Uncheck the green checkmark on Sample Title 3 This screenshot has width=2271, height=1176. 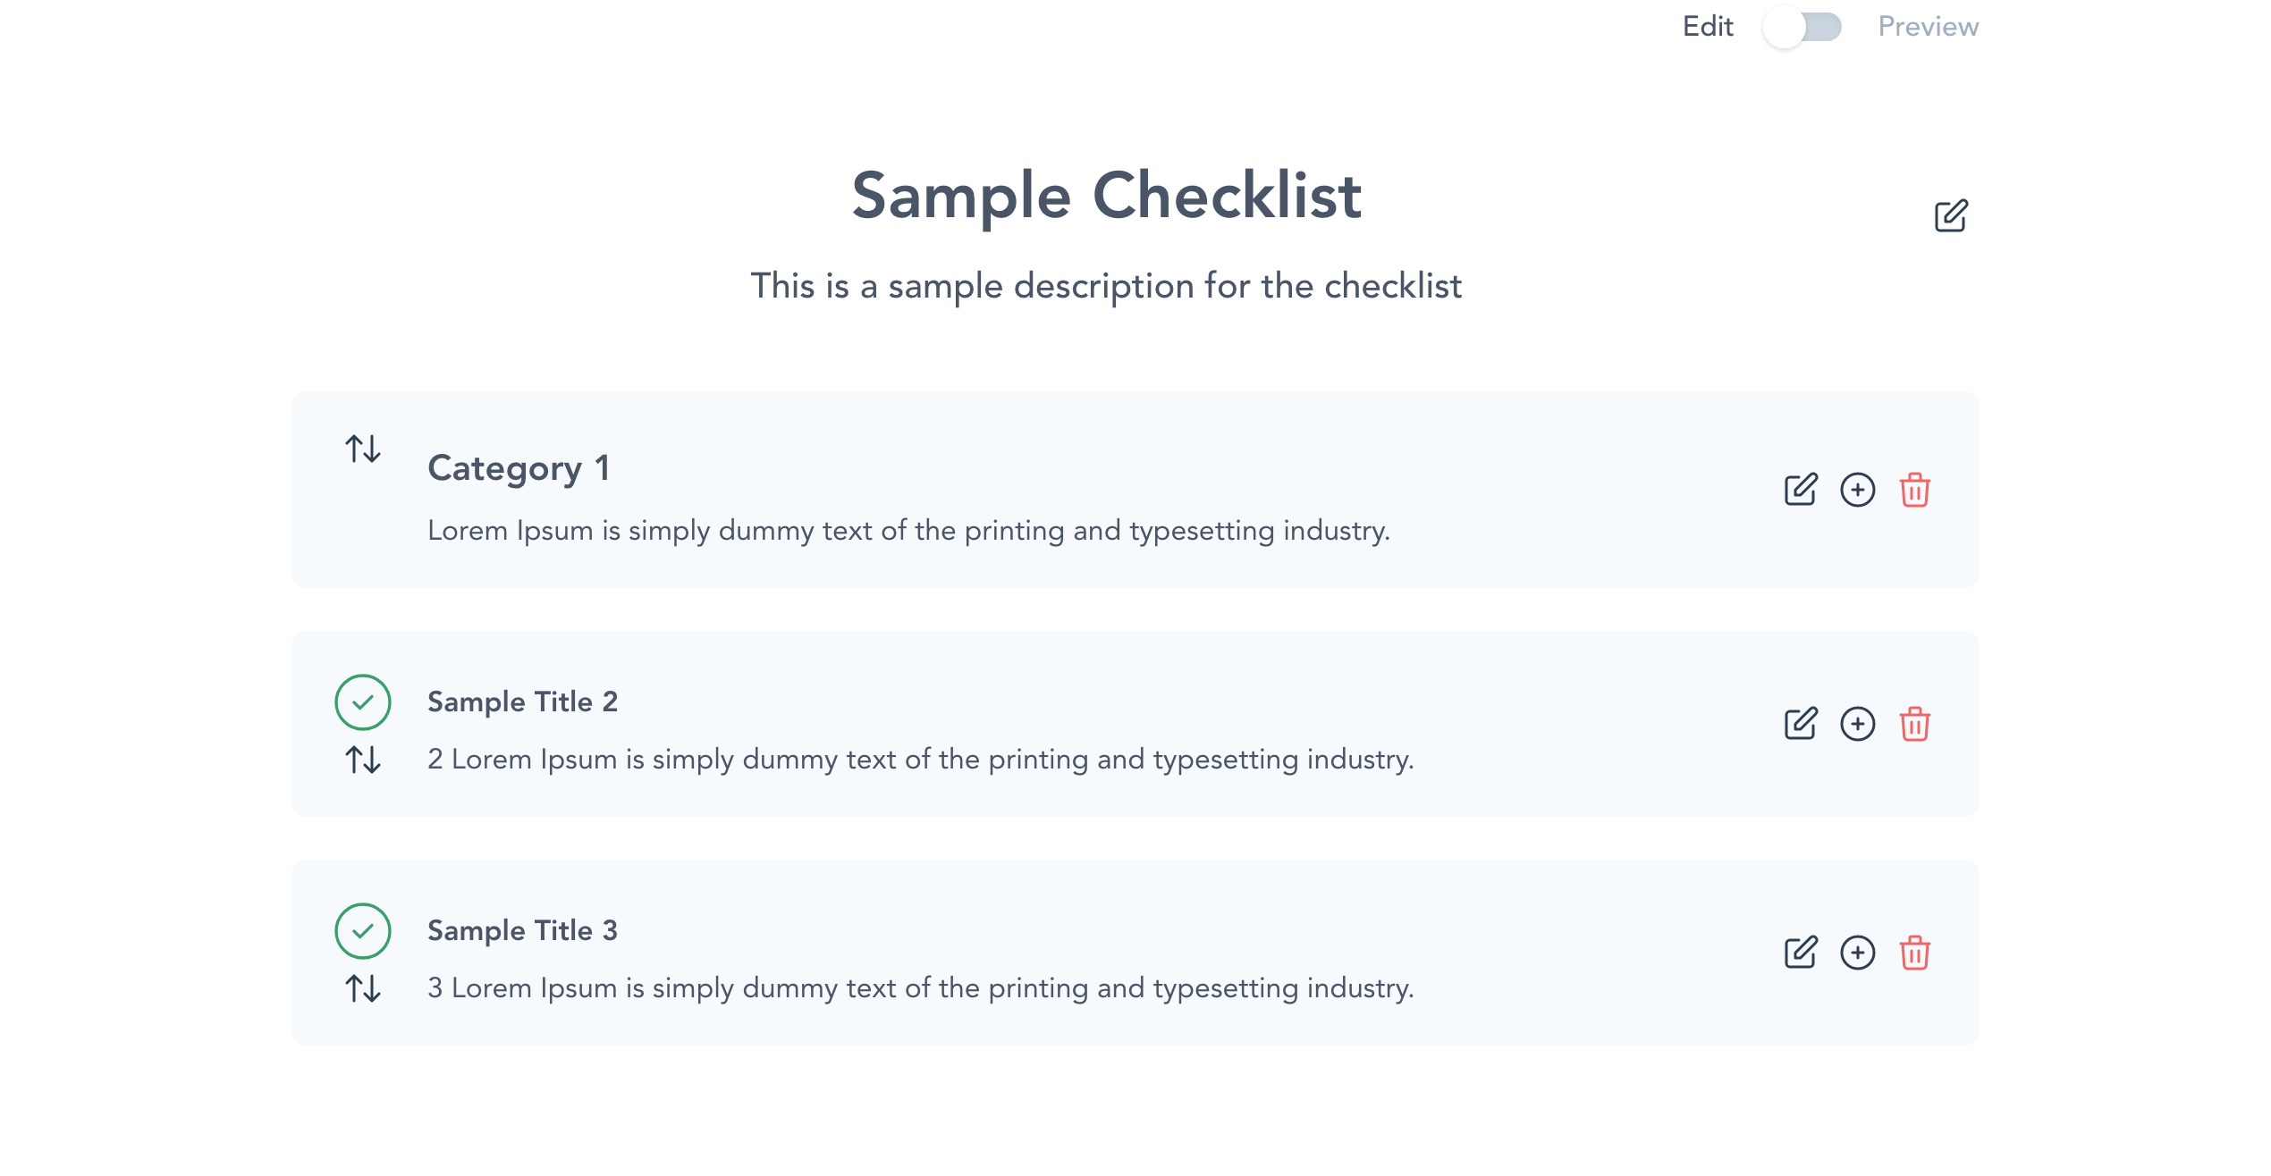pyautogui.click(x=362, y=931)
